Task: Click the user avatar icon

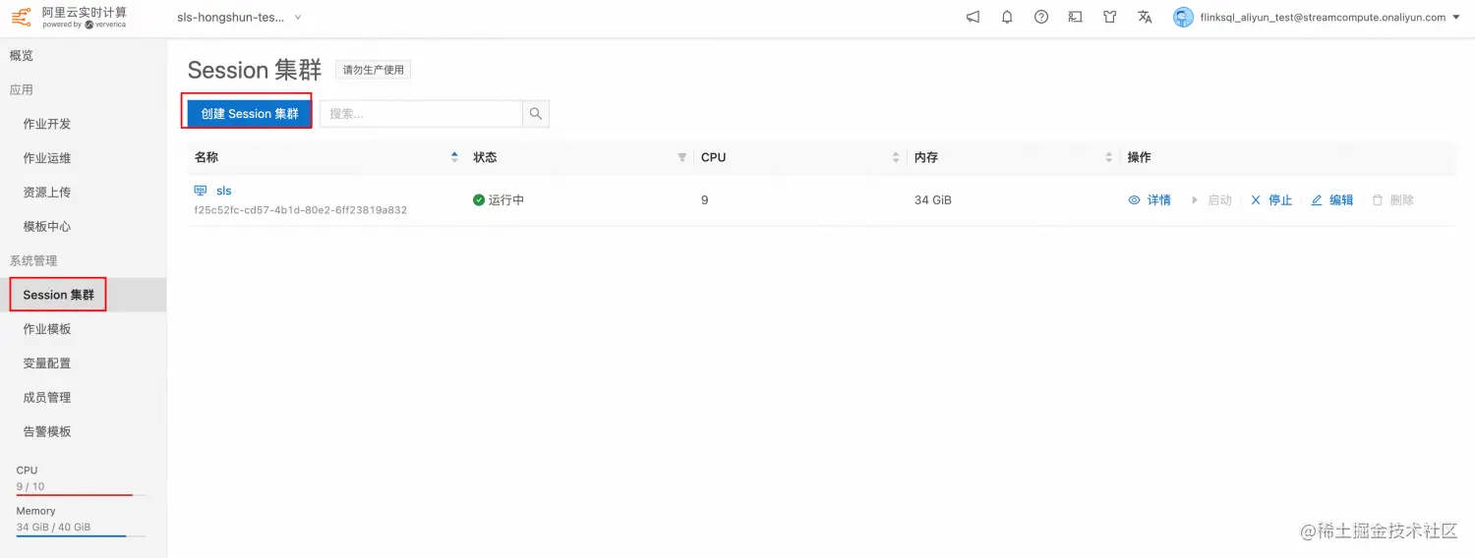Action: click(1183, 17)
